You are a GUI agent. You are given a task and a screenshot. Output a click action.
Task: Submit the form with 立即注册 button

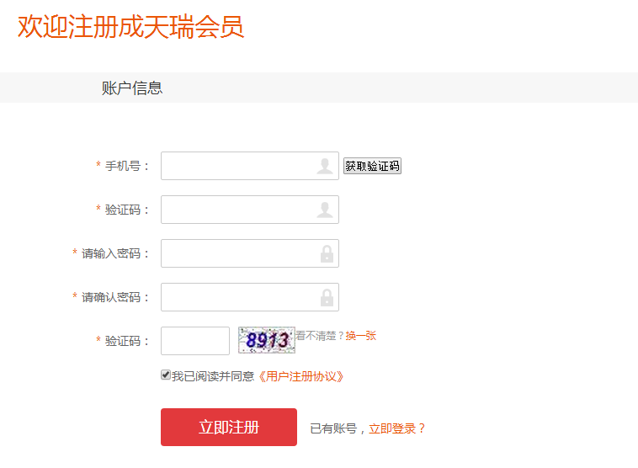(229, 428)
